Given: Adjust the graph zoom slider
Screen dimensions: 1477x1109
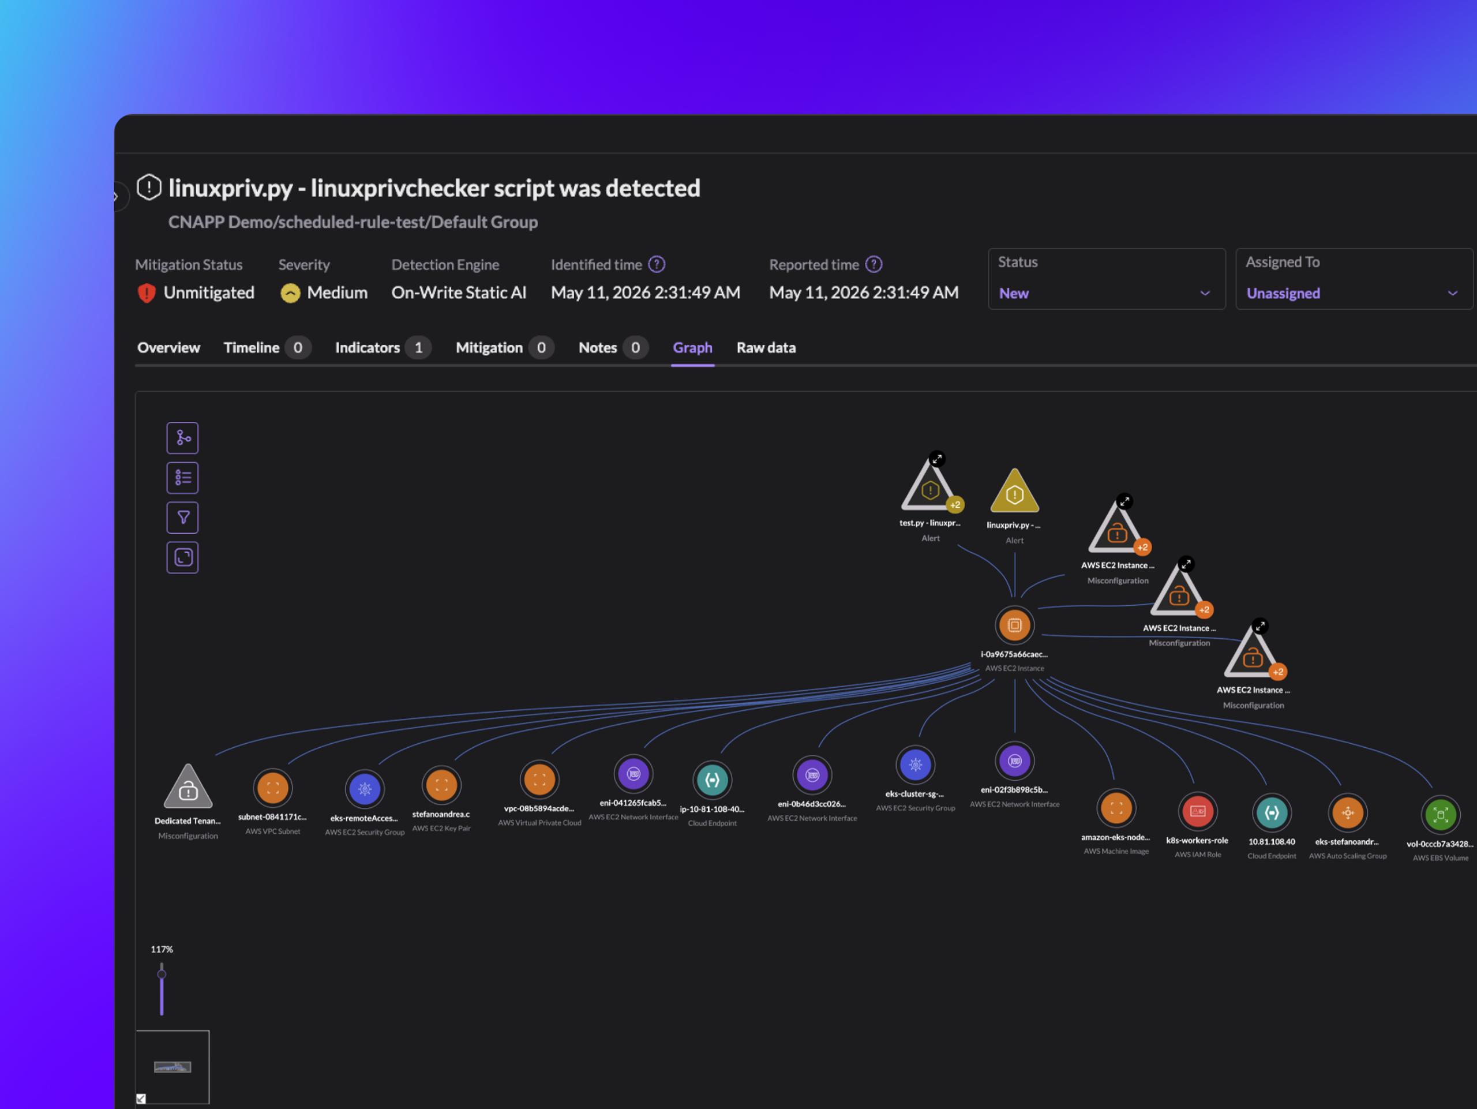Looking at the screenshot, I should pos(162,974).
